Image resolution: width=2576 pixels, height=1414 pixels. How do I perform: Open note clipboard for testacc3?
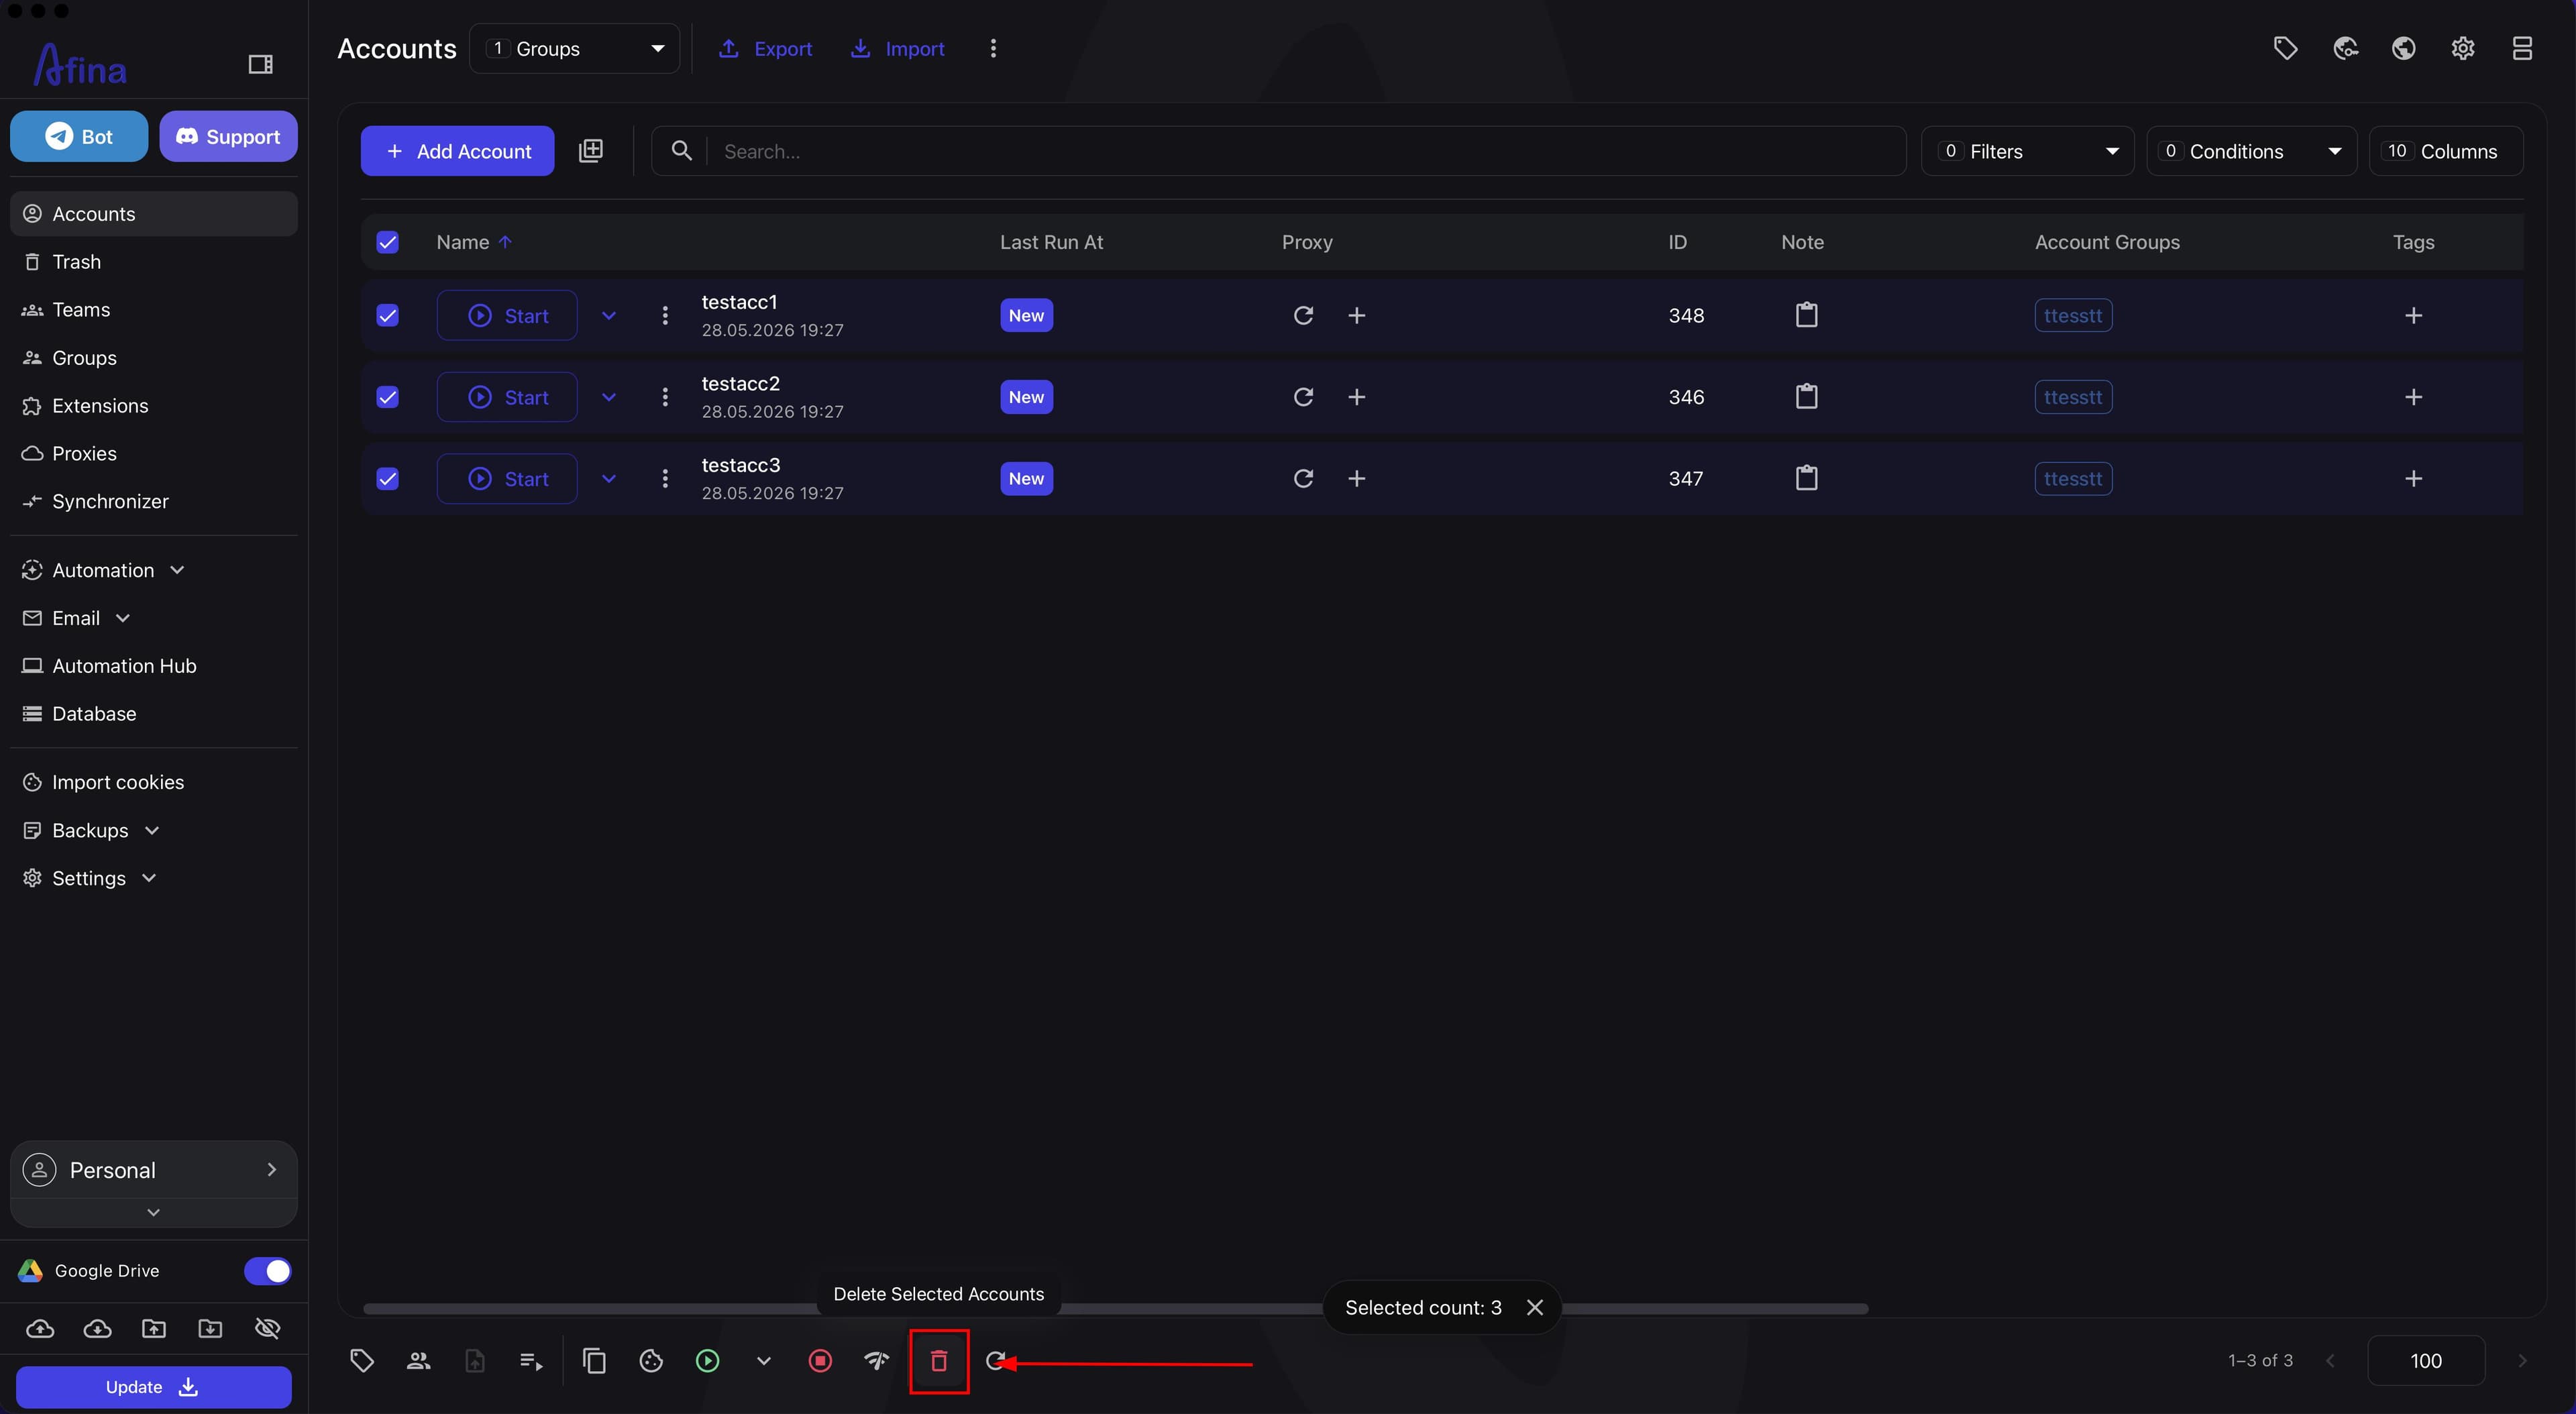coord(1806,478)
